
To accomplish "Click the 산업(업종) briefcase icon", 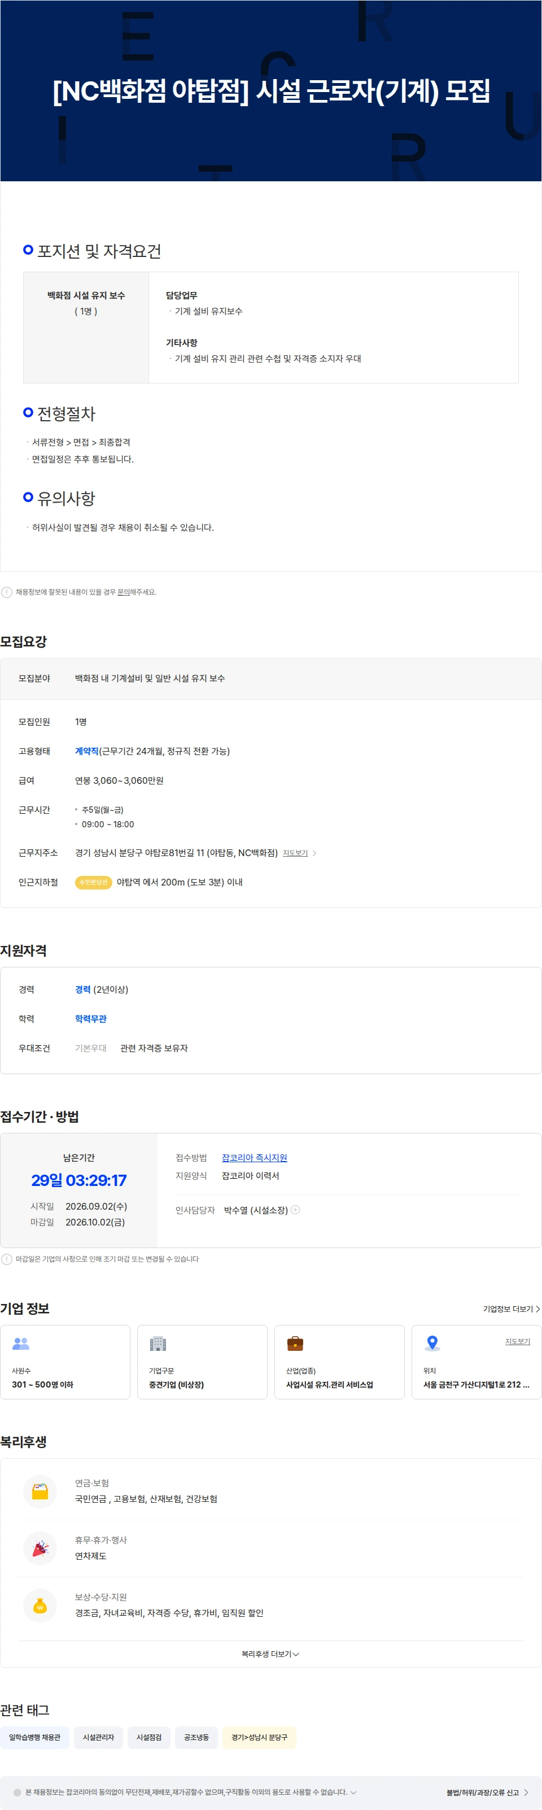I will 295,1344.
